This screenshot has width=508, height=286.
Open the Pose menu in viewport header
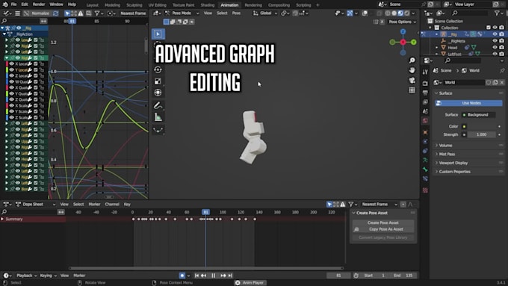236,13
